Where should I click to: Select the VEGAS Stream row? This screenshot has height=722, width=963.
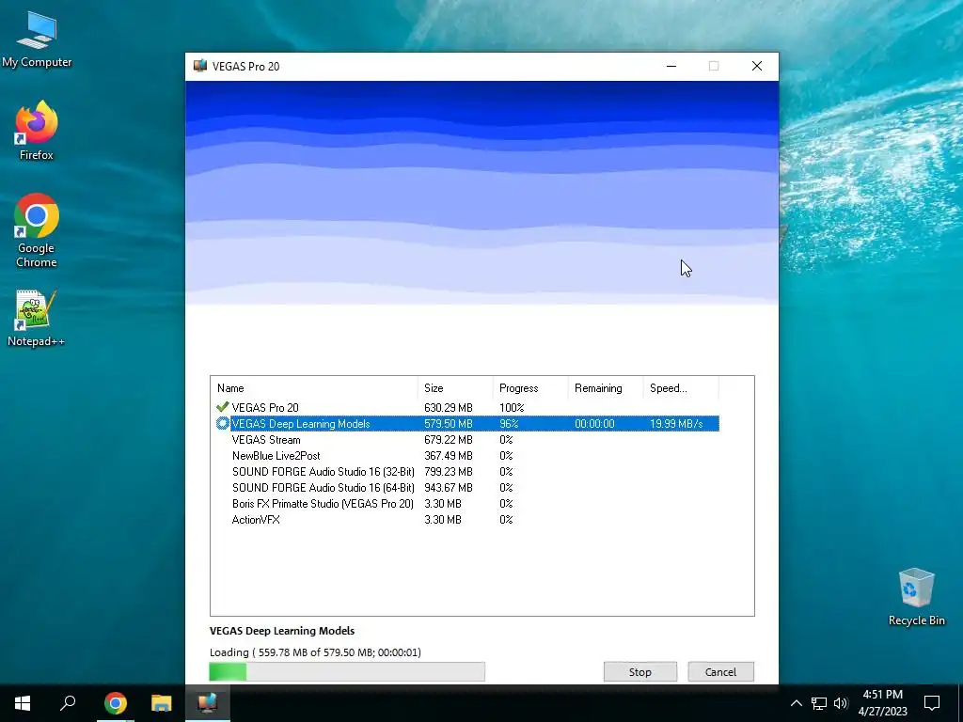point(466,440)
